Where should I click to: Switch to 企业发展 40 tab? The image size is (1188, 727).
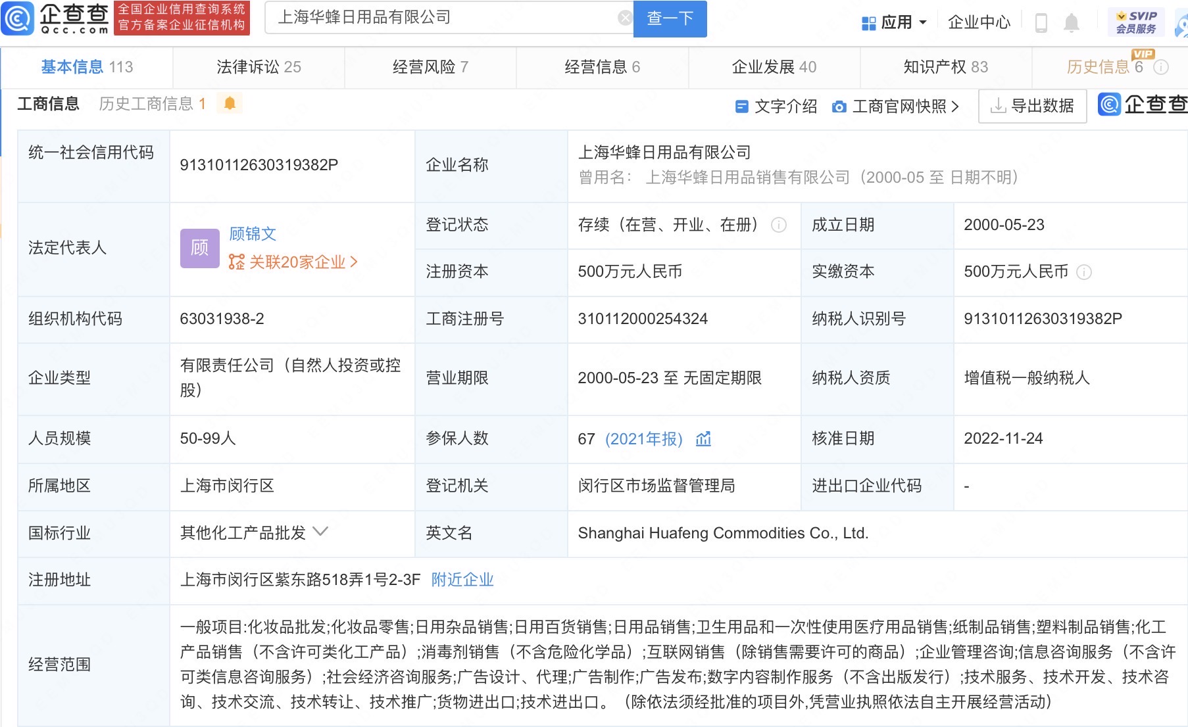click(774, 67)
